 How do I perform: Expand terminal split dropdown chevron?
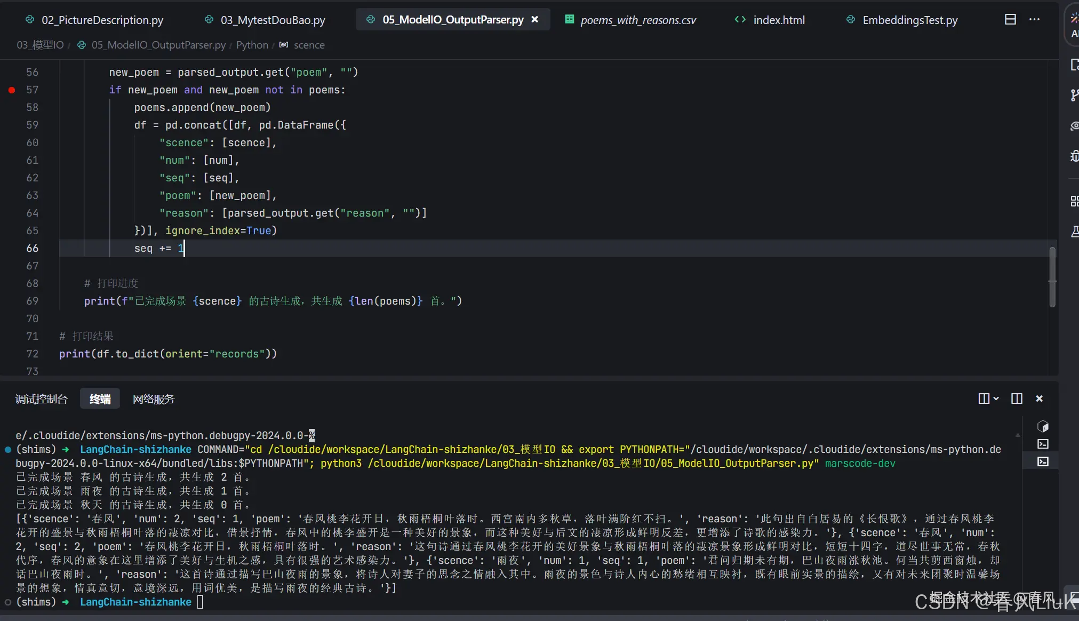coord(996,399)
